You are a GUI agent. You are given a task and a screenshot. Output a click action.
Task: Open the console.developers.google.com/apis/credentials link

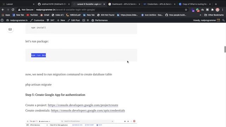(88, 110)
